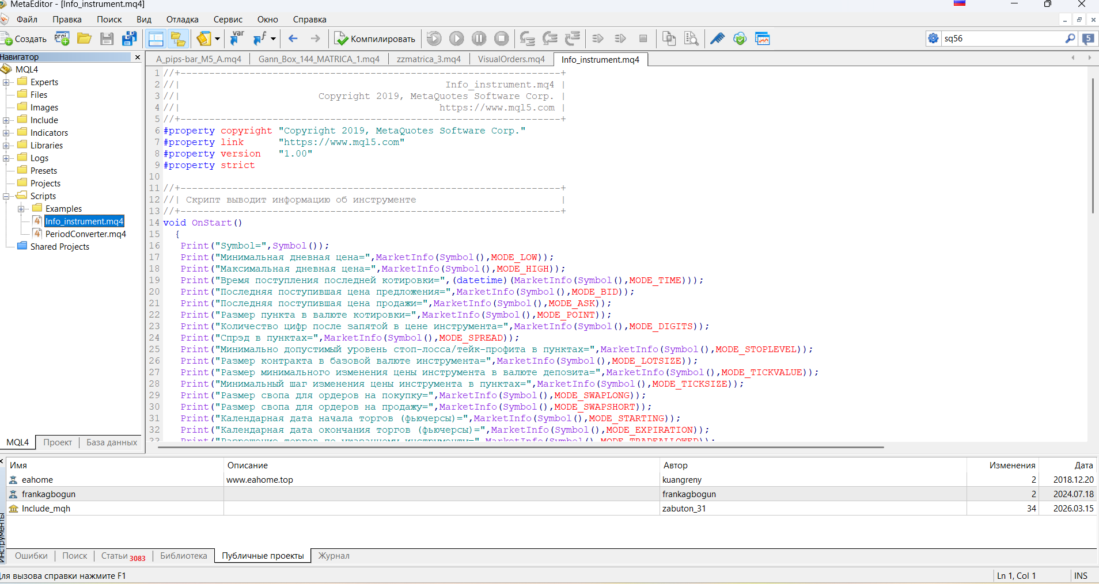Viewport: 1099px width, 584px height.
Task: Stop profiling with the small square icon
Action: [643, 39]
